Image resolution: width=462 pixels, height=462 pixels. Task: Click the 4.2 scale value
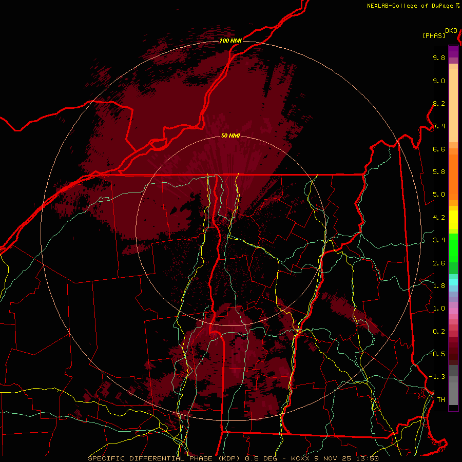pos(439,218)
